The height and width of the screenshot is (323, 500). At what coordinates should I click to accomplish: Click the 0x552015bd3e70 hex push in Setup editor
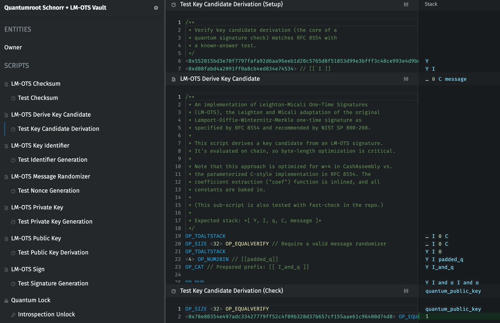(x=302, y=61)
